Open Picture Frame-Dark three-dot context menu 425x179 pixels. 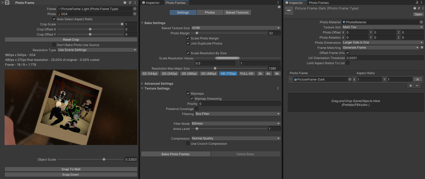click(423, 8)
